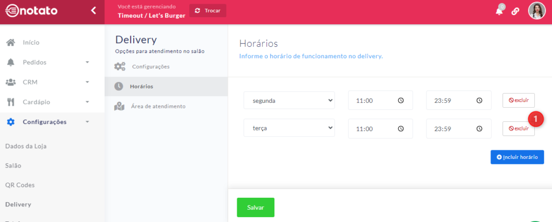Open the user profile avatar
552x222 pixels.
(x=536, y=11)
